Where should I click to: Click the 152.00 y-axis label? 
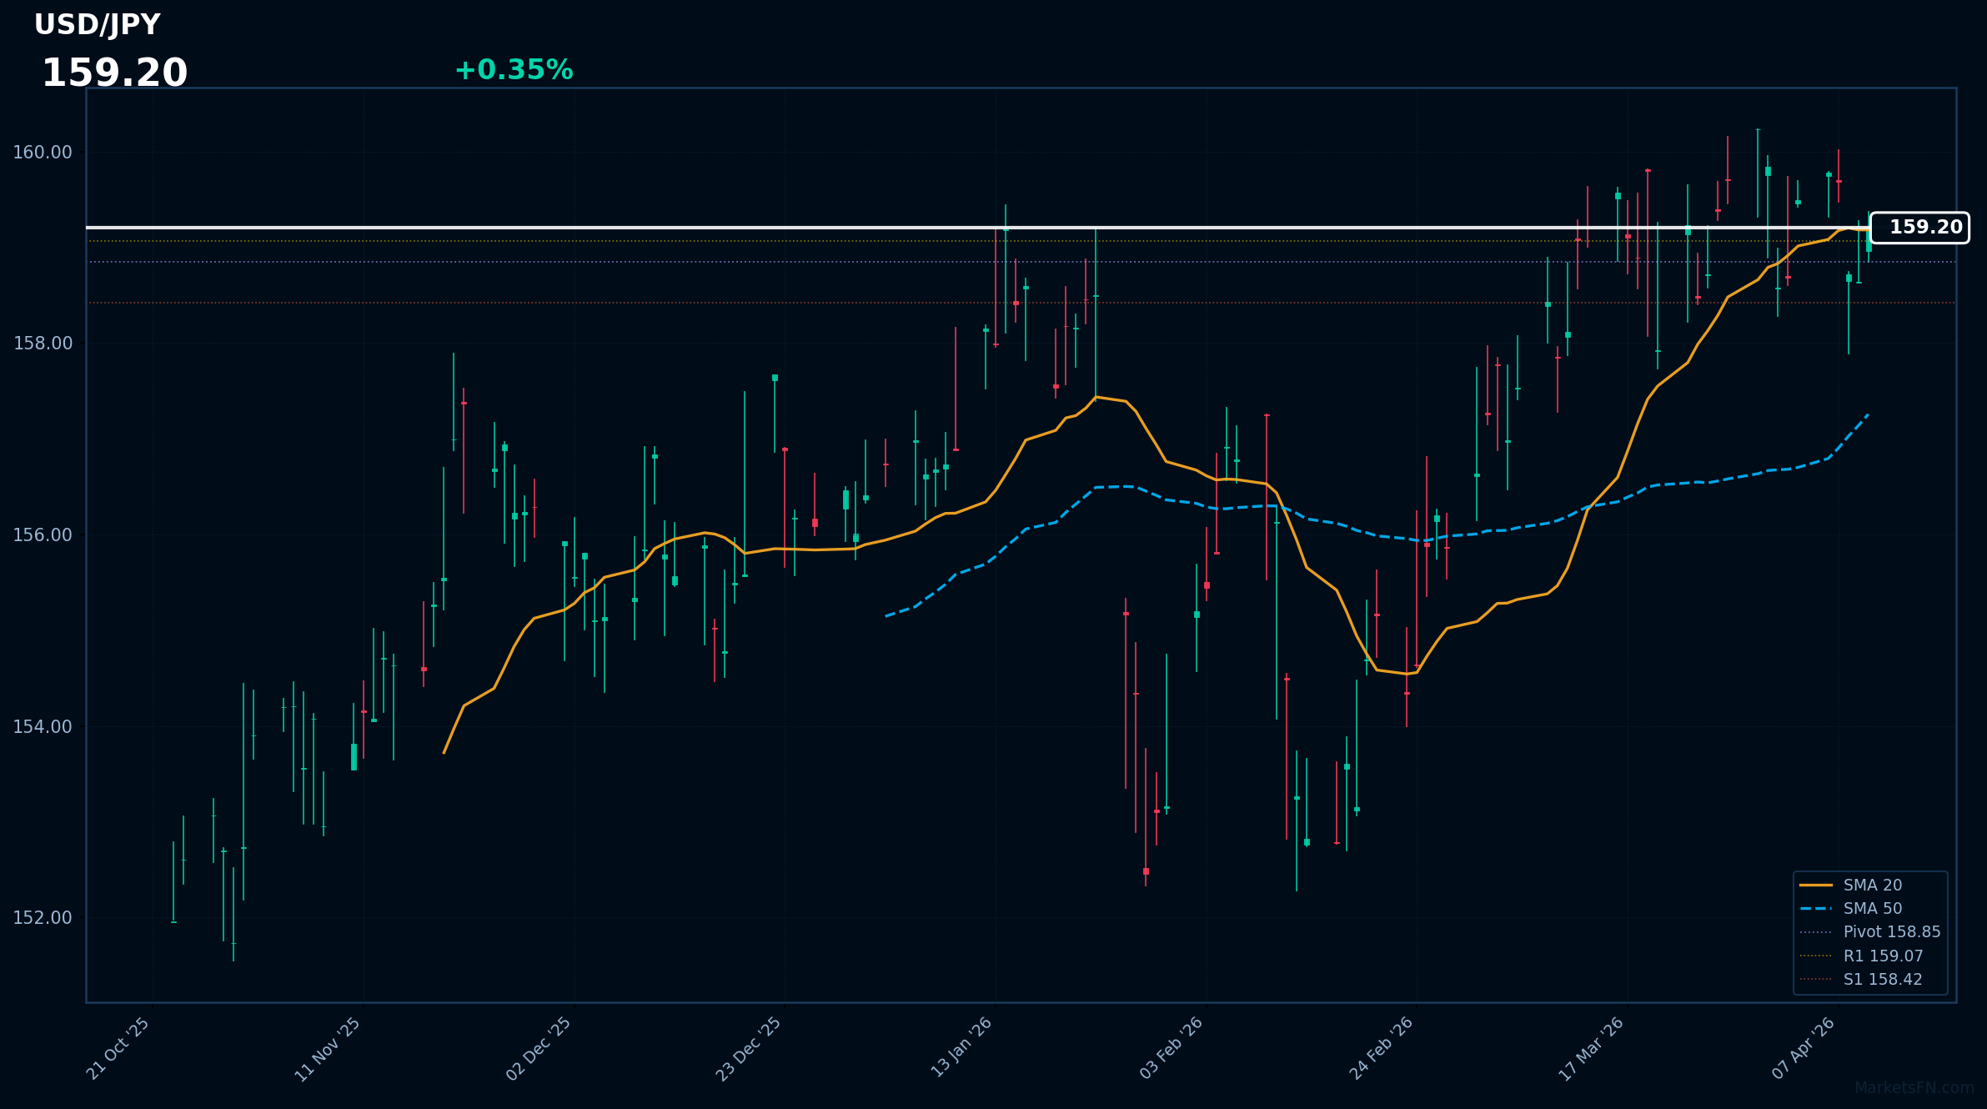[43, 918]
